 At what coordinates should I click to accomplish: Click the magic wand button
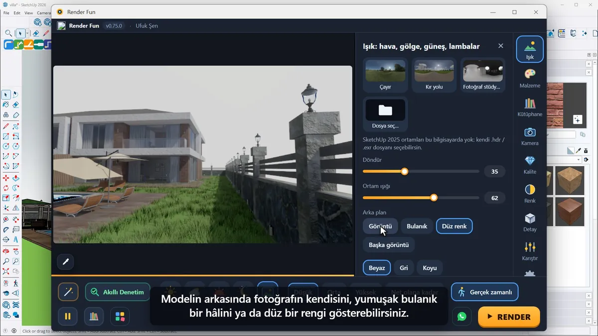click(68, 292)
